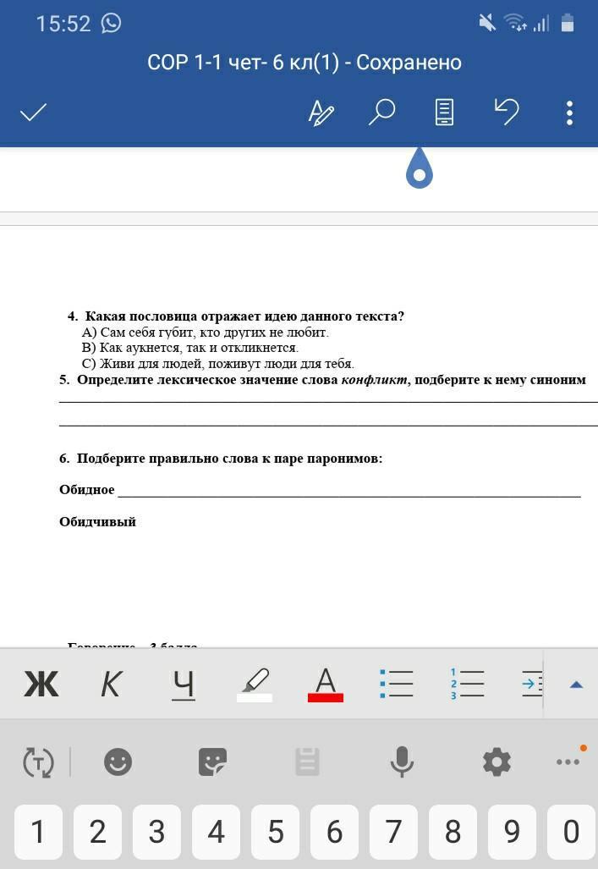Show more keyboard toolbar options
This screenshot has width=598, height=869.
point(568,762)
